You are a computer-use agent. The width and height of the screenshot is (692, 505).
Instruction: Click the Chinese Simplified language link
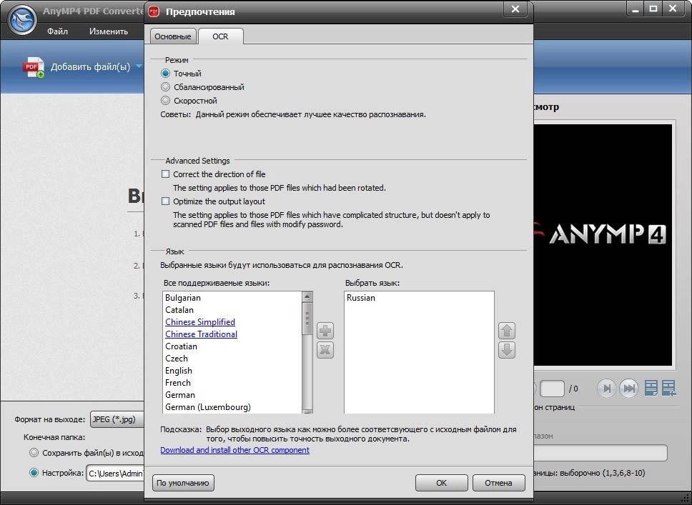point(200,322)
